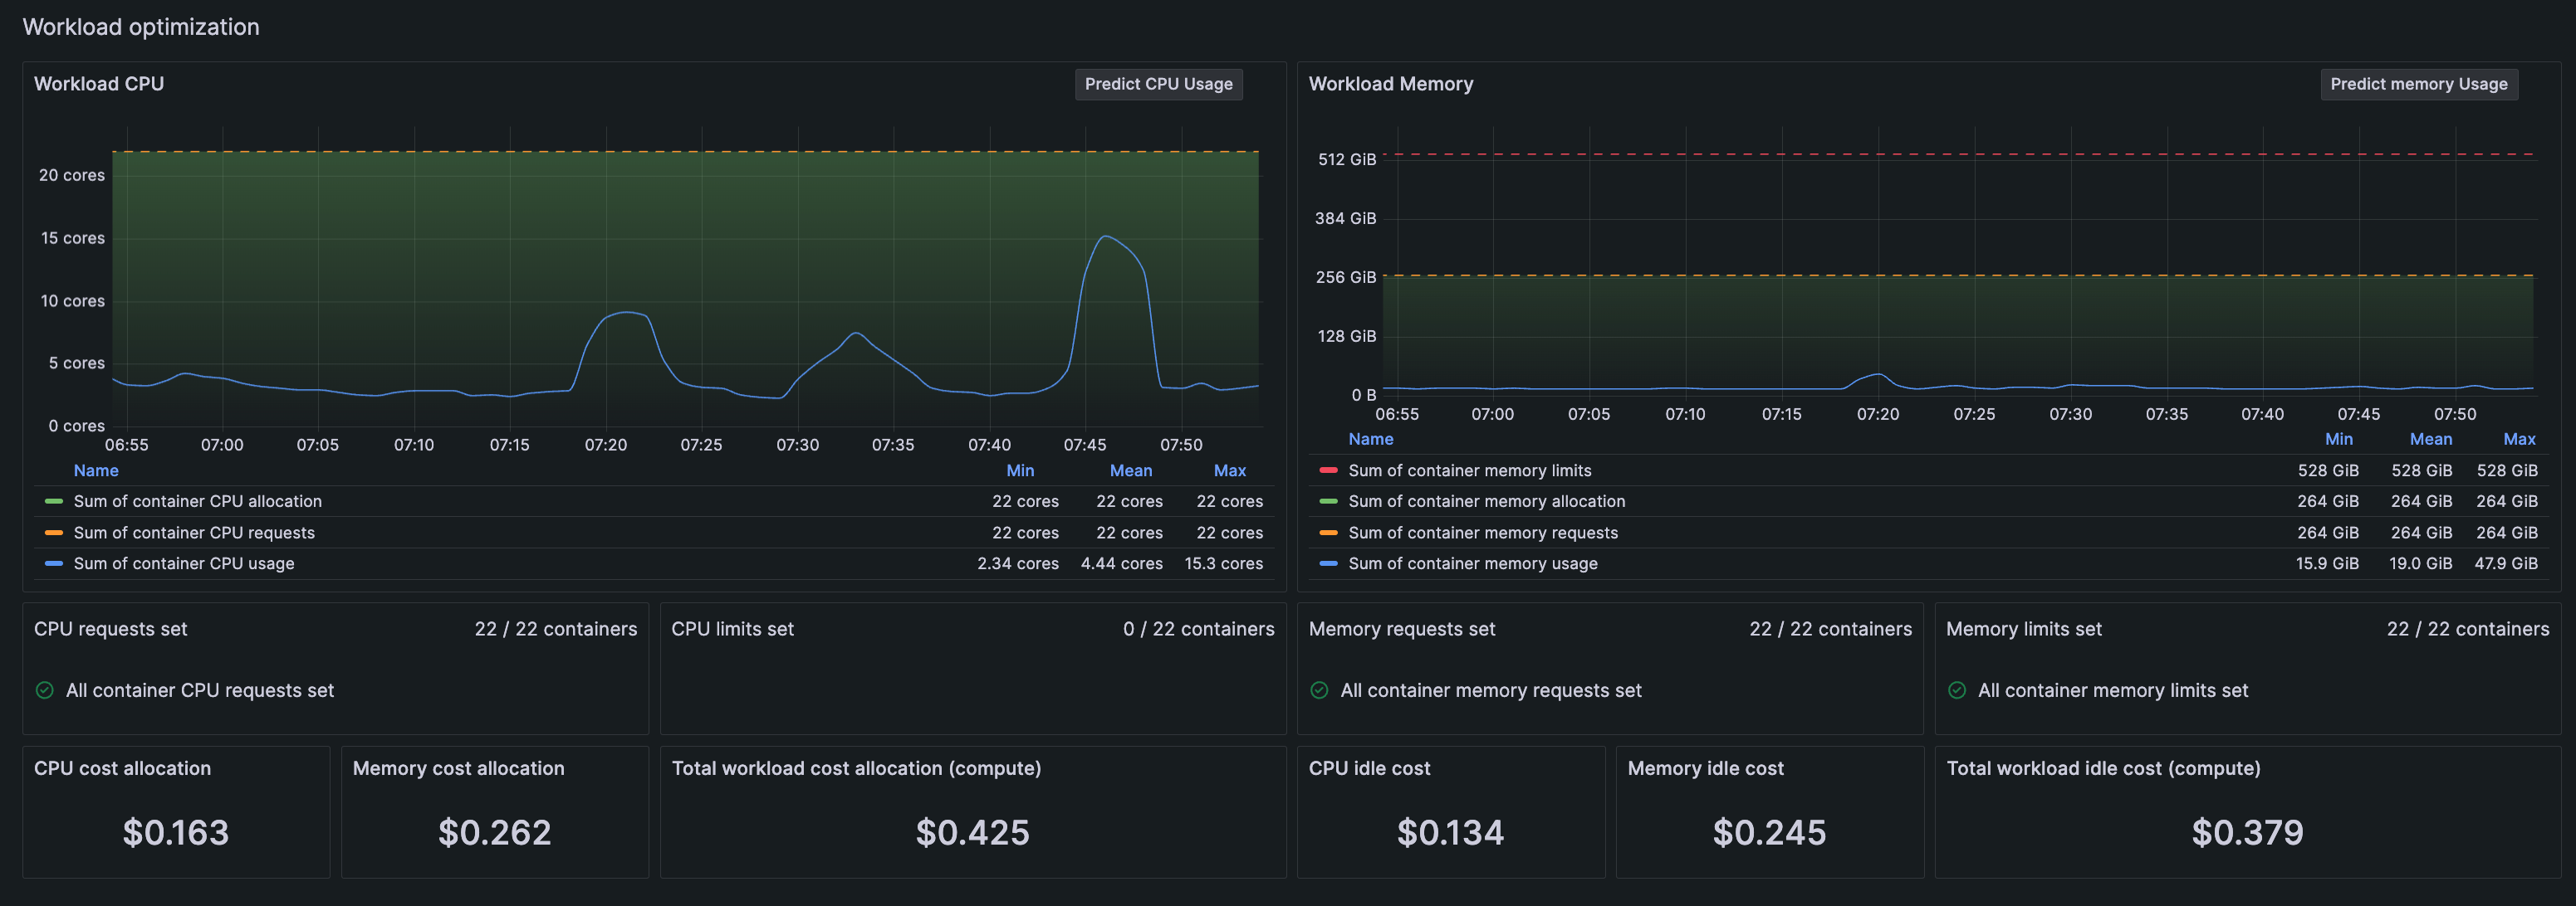2576x906 pixels.
Task: Sort memory legend by Min column
Action: tap(2338, 440)
